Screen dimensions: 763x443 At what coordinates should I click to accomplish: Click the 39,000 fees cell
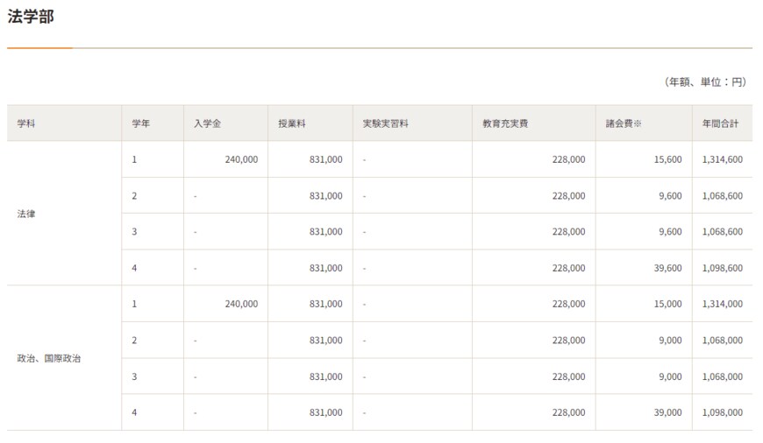(667, 411)
